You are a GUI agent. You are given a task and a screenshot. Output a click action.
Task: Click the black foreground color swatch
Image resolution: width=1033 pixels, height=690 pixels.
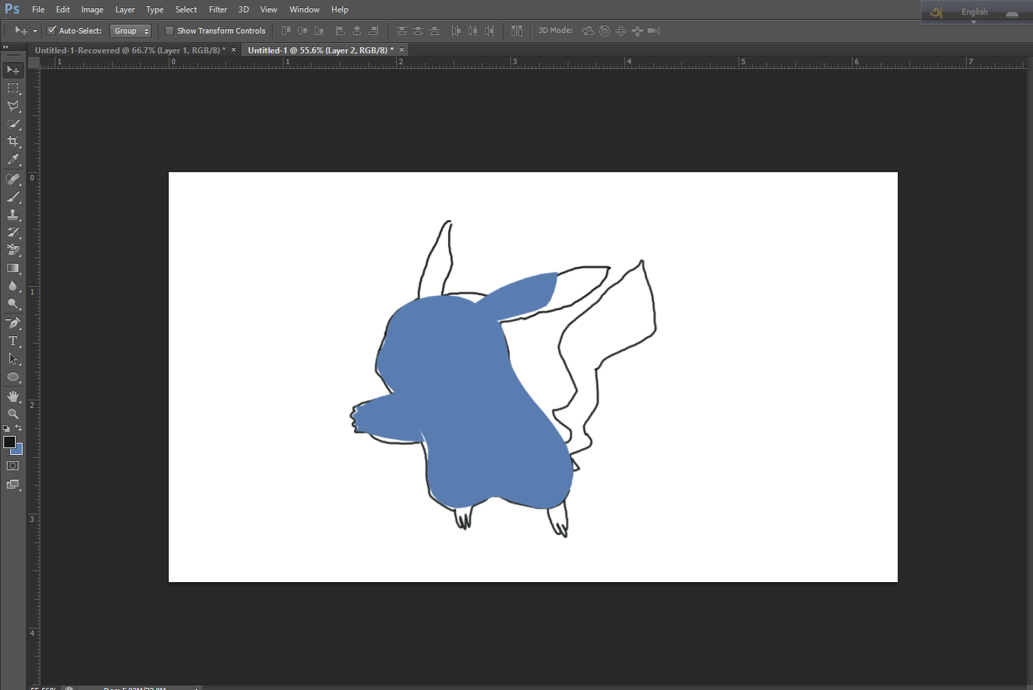(9, 442)
